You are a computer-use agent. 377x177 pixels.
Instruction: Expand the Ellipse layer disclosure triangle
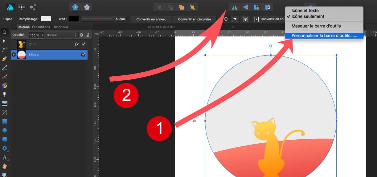tap(14, 55)
